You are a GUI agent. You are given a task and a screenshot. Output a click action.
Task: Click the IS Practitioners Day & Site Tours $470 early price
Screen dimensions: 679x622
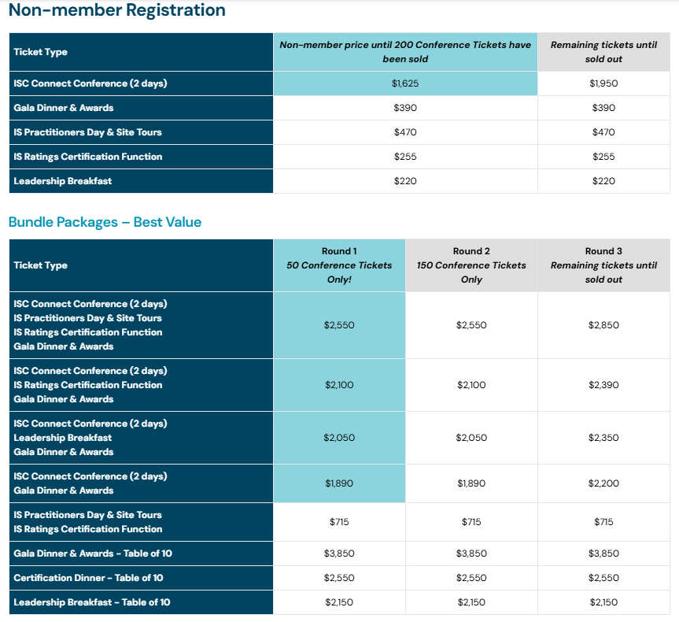click(x=405, y=132)
